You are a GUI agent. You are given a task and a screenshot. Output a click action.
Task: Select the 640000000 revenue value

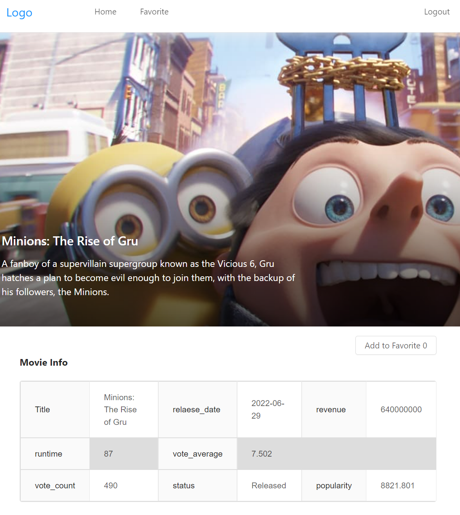(x=401, y=410)
